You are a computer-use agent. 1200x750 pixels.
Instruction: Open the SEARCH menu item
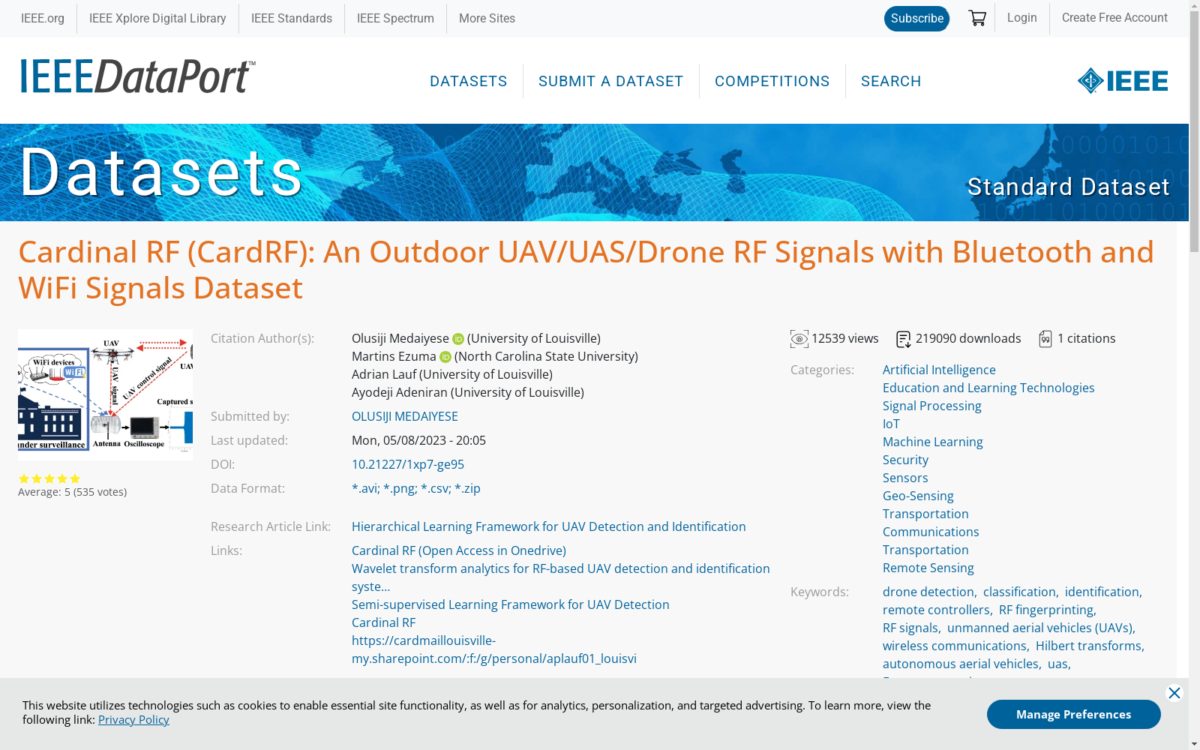(x=891, y=81)
